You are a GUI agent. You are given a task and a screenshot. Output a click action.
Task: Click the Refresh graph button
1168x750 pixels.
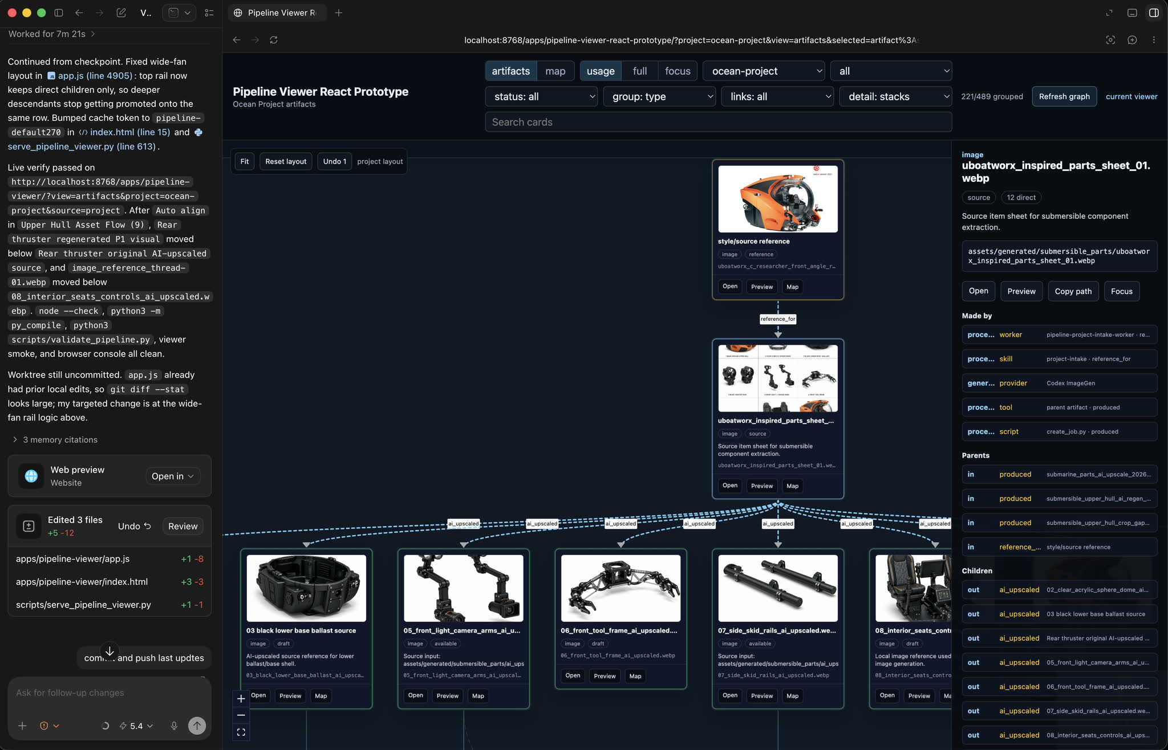tap(1064, 96)
